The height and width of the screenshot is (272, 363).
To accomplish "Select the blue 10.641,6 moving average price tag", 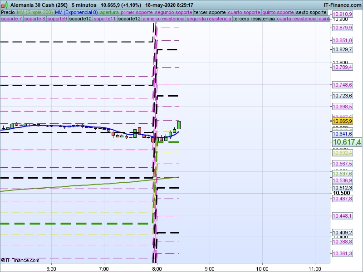I will [342, 134].
